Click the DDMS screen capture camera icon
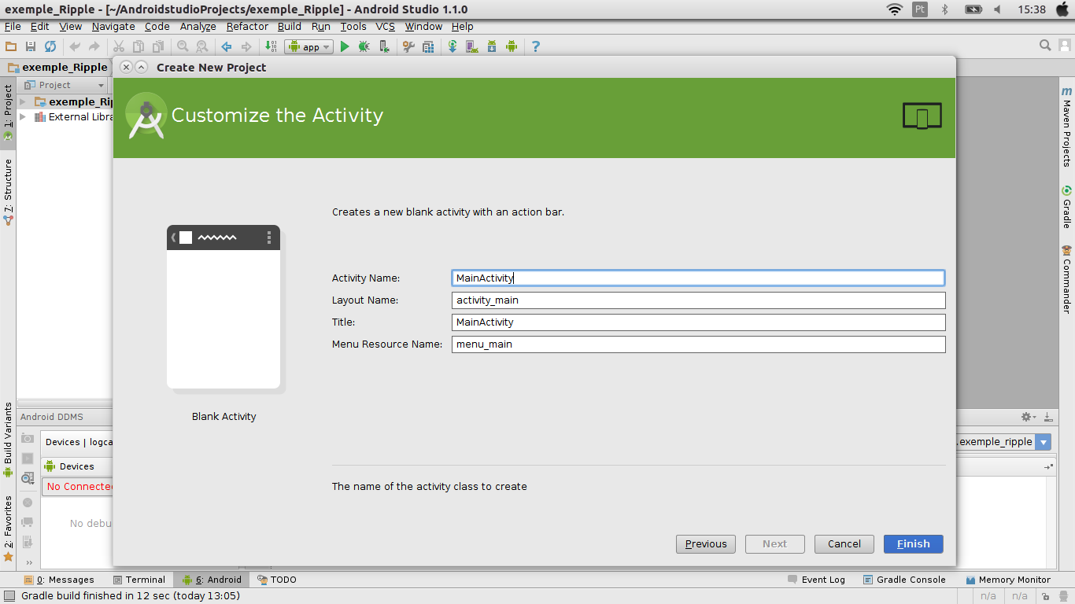This screenshot has width=1075, height=604. click(28, 438)
